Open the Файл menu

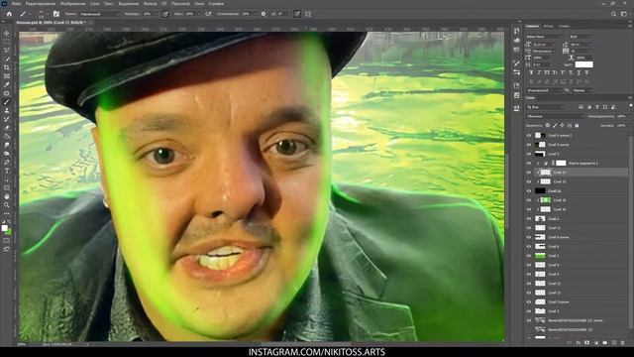tap(17, 4)
